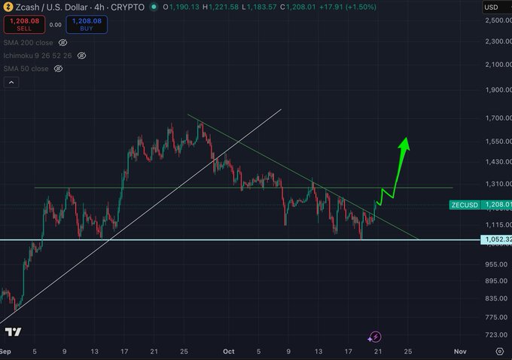Image resolution: width=512 pixels, height=360 pixels.
Task: Select the 1,052.32 horizontal line price label
Action: click(496, 239)
